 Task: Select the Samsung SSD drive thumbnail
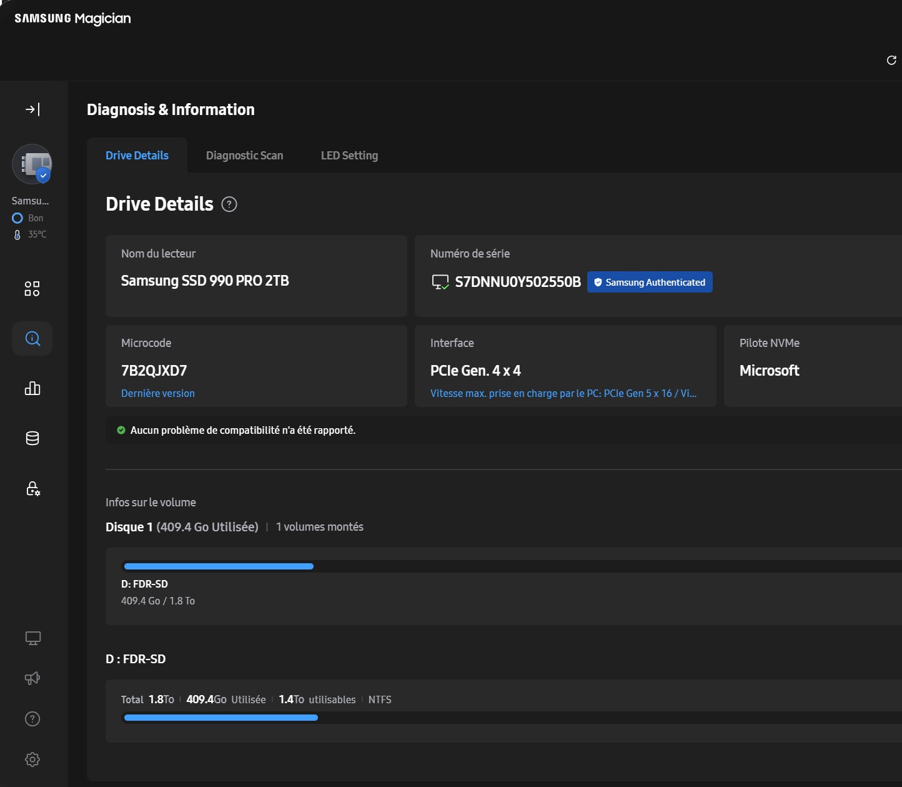click(x=32, y=164)
